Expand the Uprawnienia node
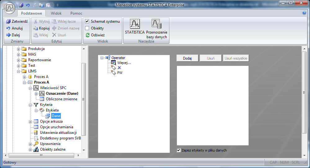This screenshot has height=168, width=310. 30,144
